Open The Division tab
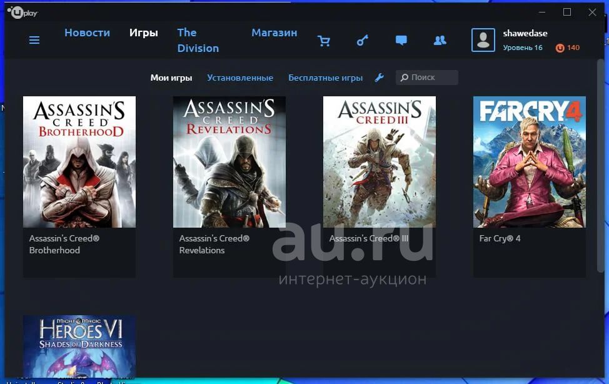The image size is (609, 384). [x=198, y=41]
